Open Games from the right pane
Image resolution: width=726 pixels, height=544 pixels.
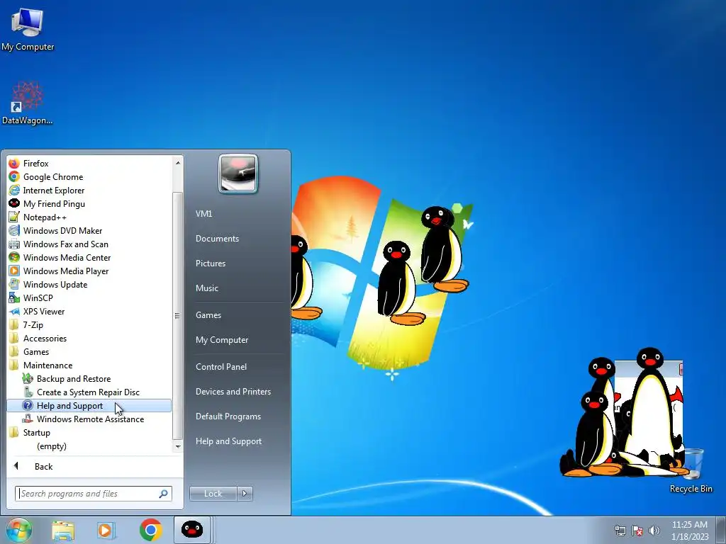208,315
